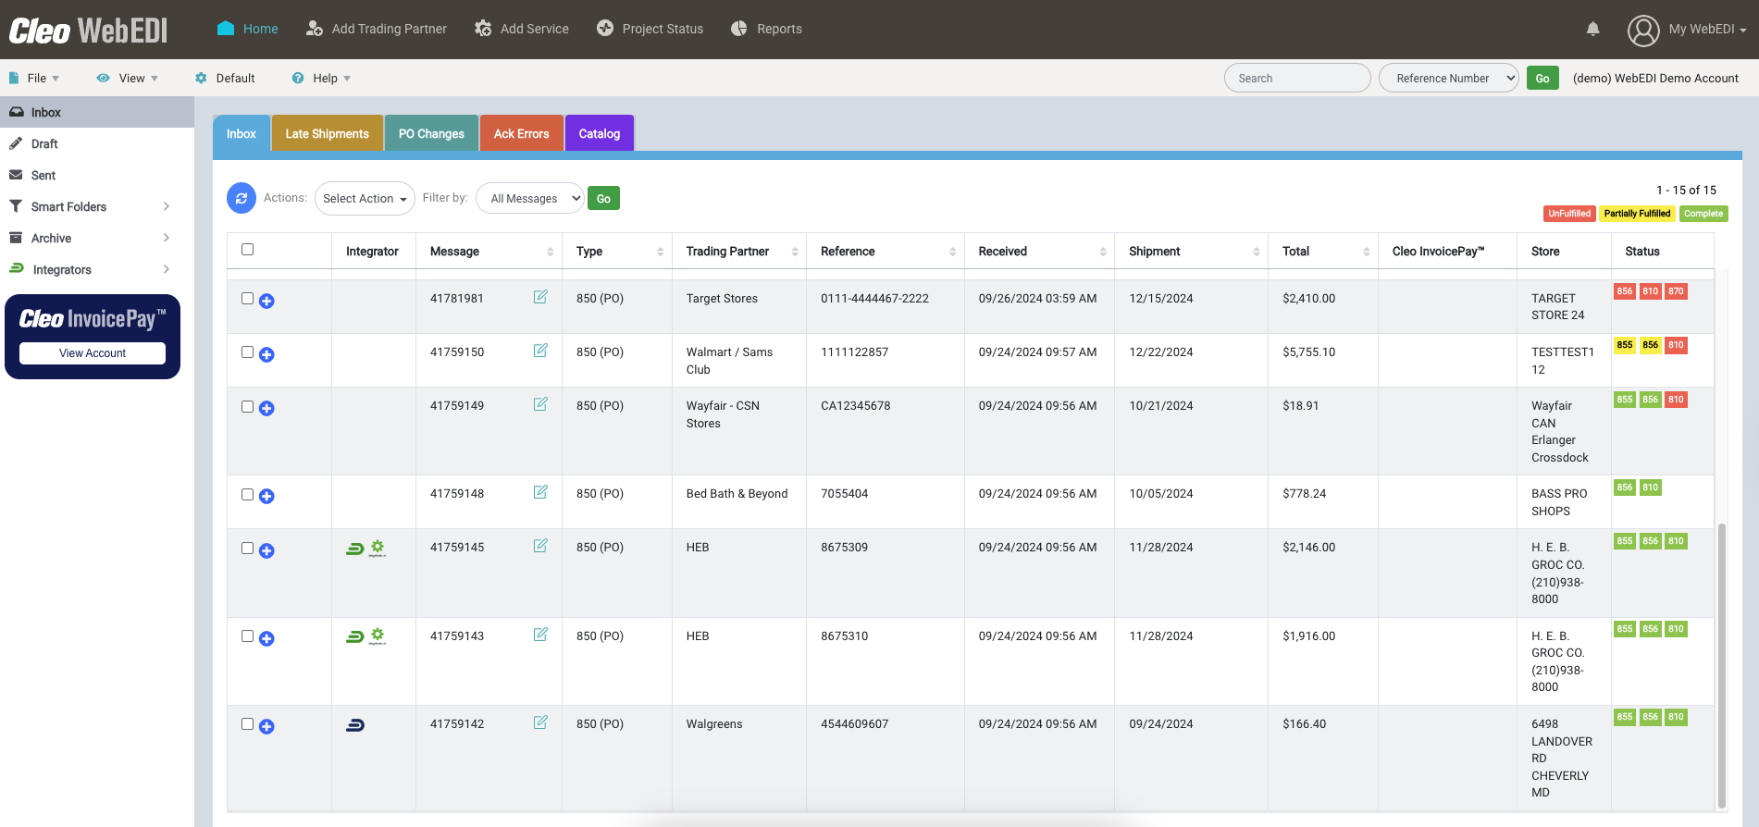Open the Select Action dropdown

[x=365, y=198]
